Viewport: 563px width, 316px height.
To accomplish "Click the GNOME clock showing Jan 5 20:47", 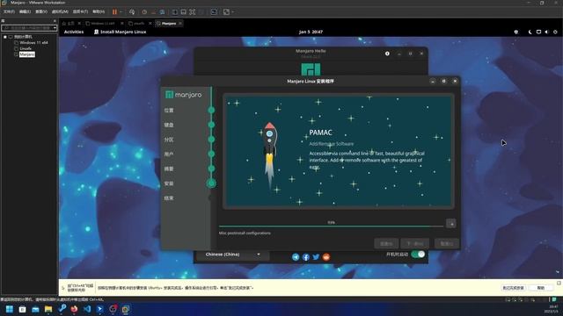I will point(311,32).
